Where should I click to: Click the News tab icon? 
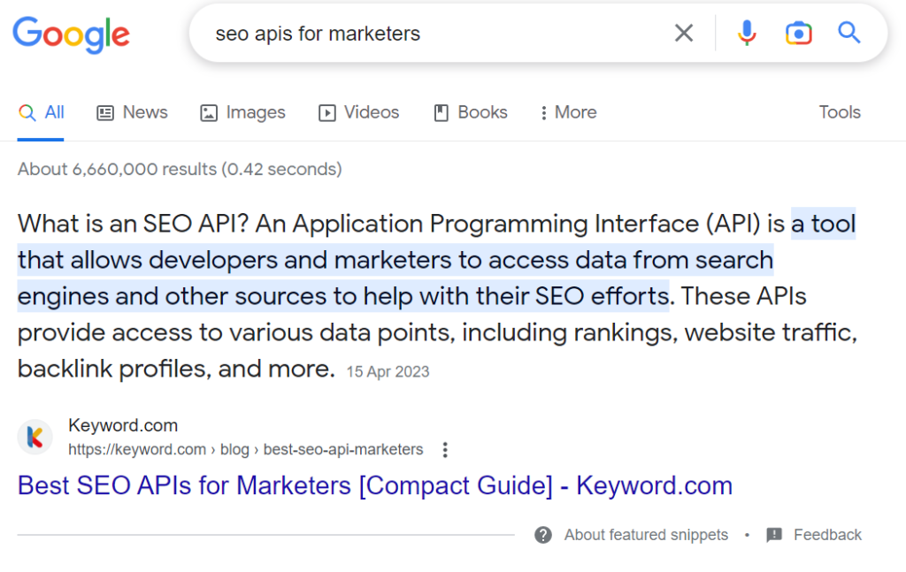pos(105,112)
